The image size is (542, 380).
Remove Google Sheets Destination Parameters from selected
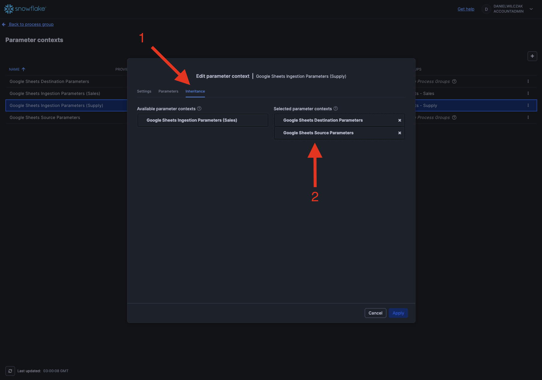click(x=400, y=120)
